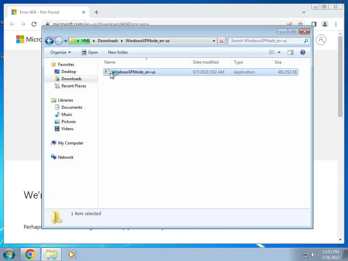
Task: Click Explorer's Forward arrow button
Action: click(x=59, y=41)
